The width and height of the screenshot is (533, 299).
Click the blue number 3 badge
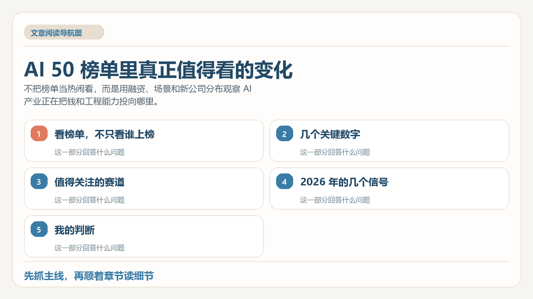tap(39, 181)
